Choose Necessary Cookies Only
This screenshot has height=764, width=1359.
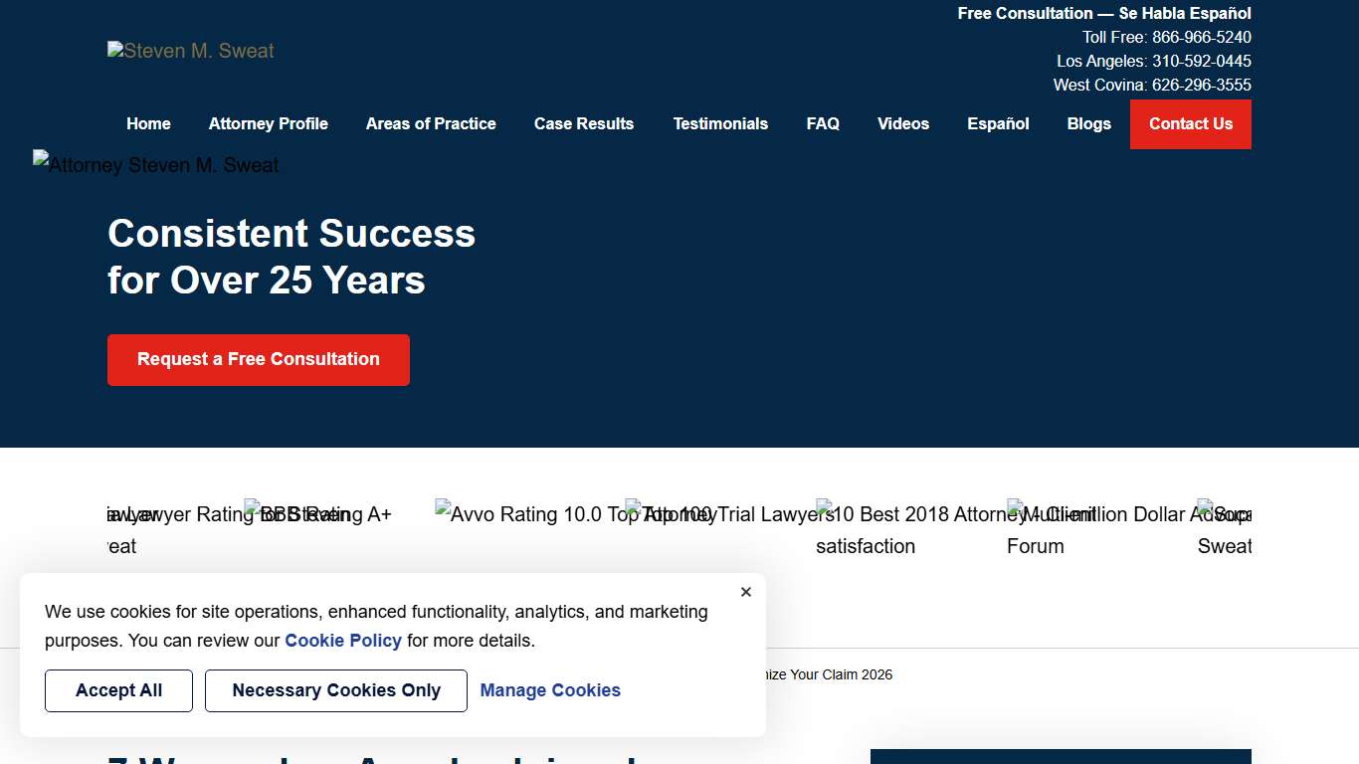tap(336, 690)
